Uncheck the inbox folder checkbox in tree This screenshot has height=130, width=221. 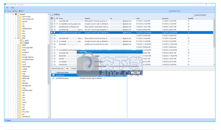click(21, 43)
